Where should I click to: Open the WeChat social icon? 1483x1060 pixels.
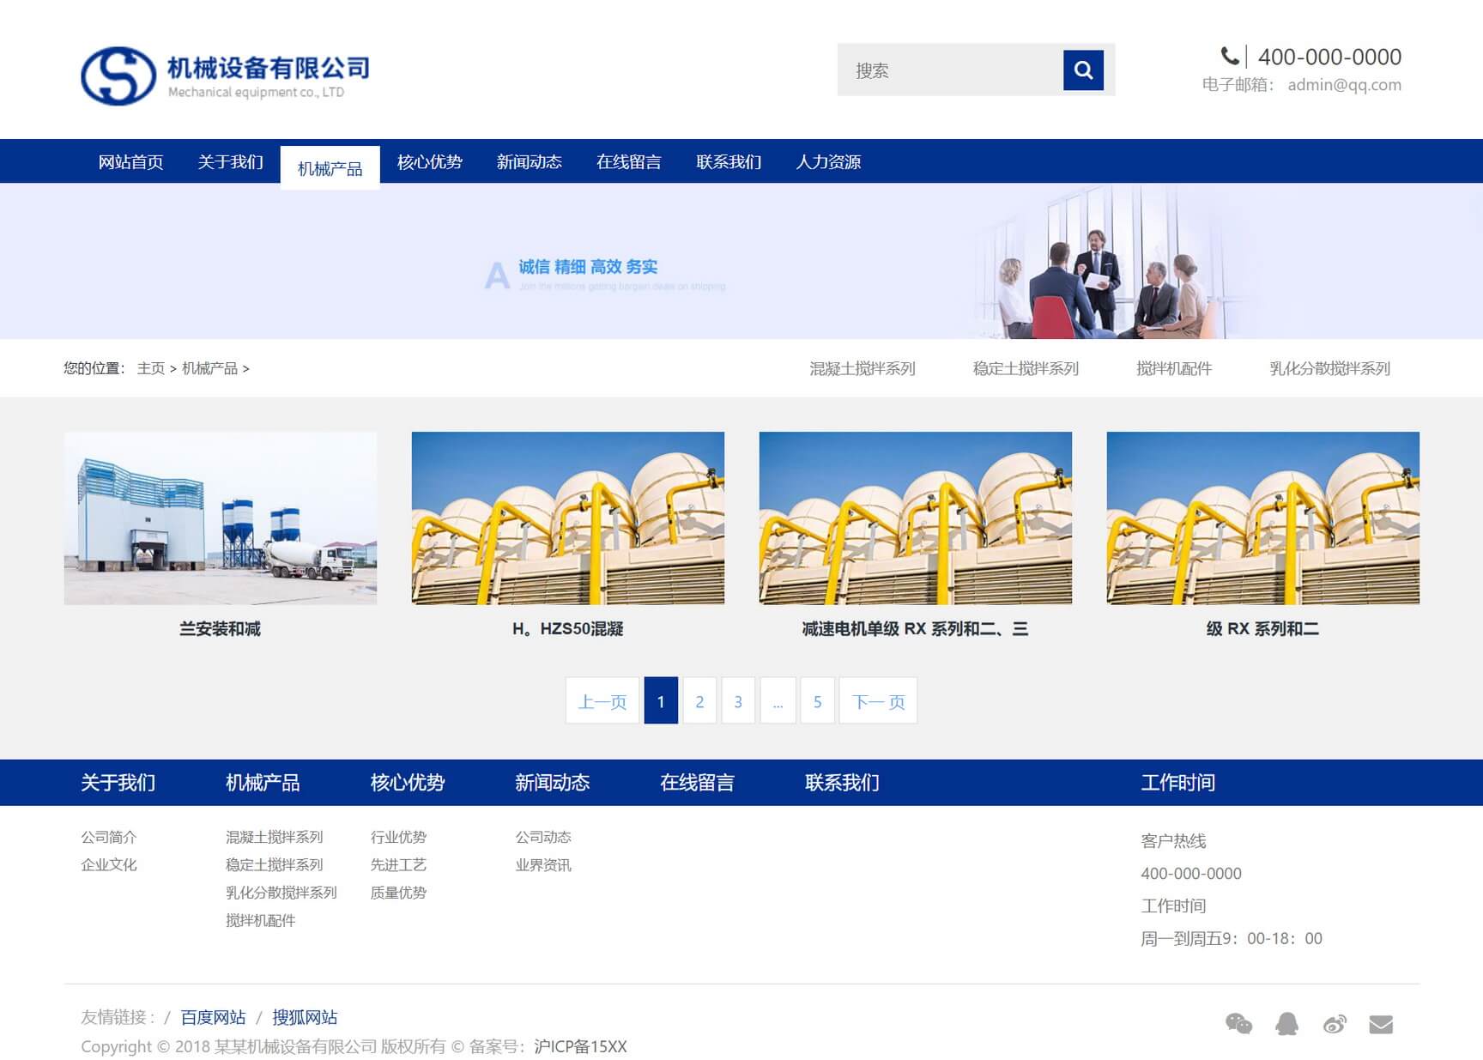point(1238,1023)
